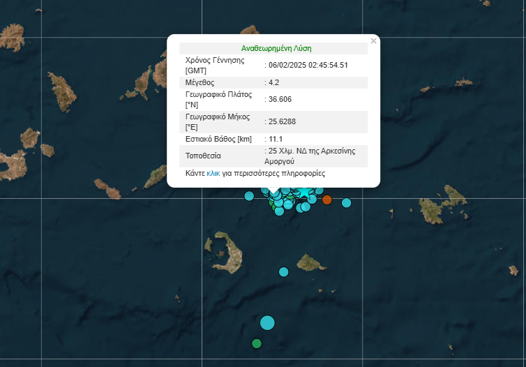Click the location text 25 Χλμ. ΝΔ της Αρκεσίνης
Image resolution: width=526 pixels, height=367 pixels.
point(312,151)
